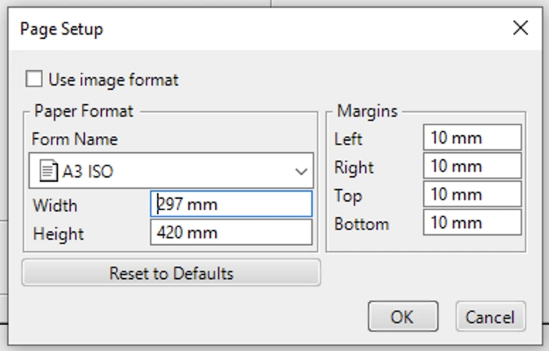
Task: Click the Page Setup title bar text
Action: pos(62,29)
